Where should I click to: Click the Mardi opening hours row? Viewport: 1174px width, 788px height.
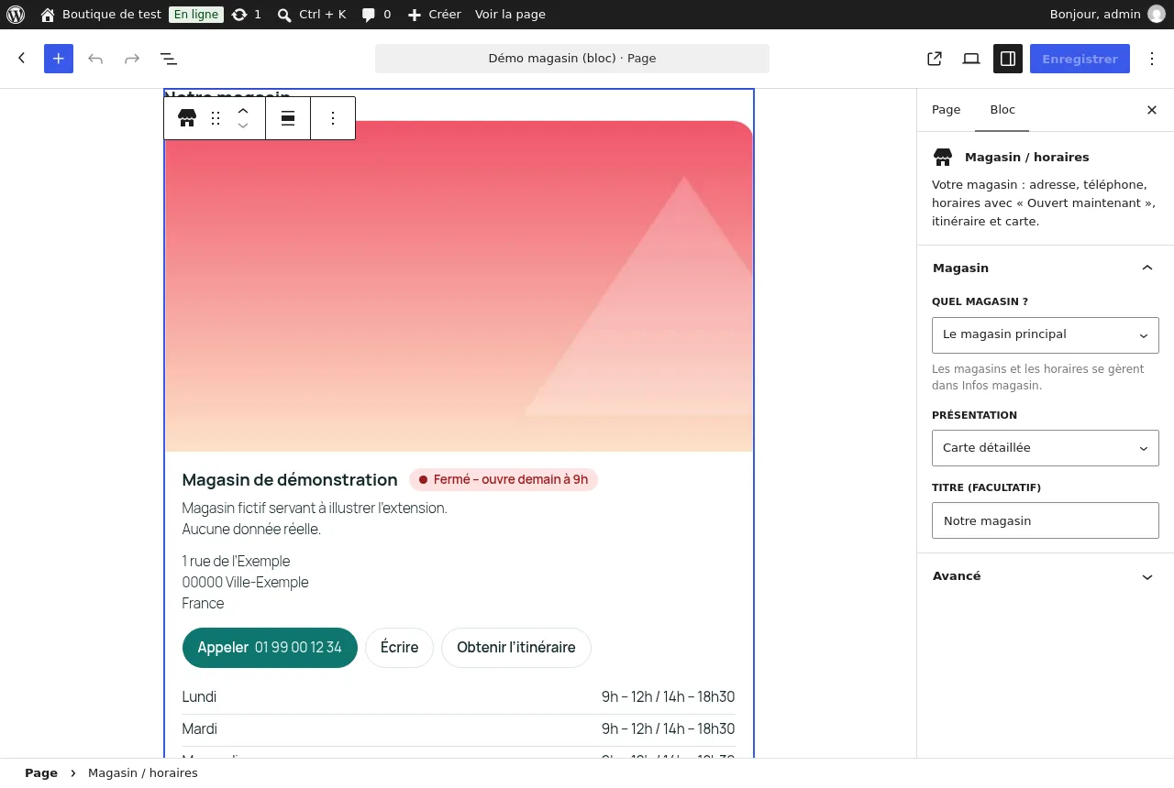point(459,729)
